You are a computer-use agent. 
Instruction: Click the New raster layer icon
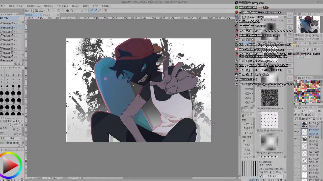[296, 119]
